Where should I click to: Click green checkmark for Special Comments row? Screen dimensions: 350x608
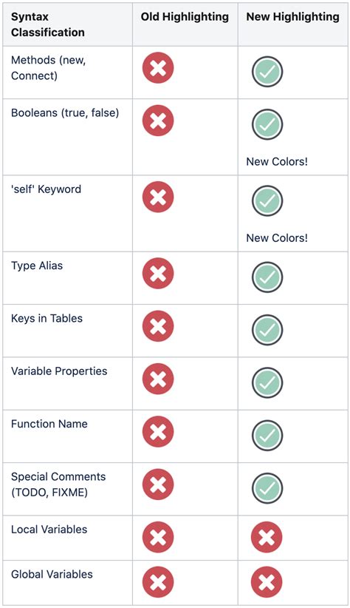coord(267,488)
